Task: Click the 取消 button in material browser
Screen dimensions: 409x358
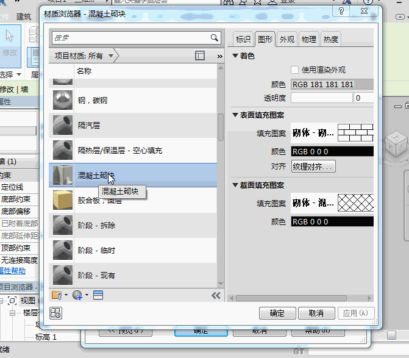Action: [316, 313]
